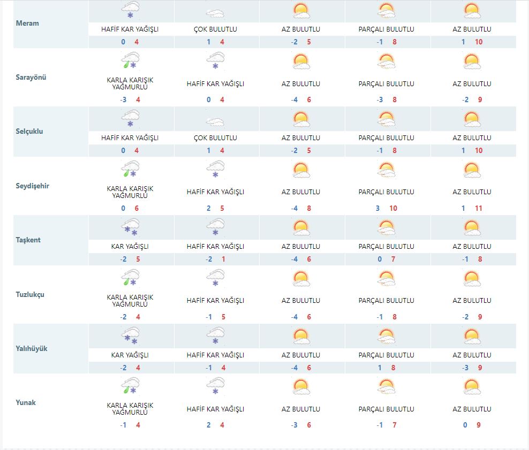Click the -4 temperature in Sarayönü row
Screen dimensions: 529x450
tap(294, 99)
